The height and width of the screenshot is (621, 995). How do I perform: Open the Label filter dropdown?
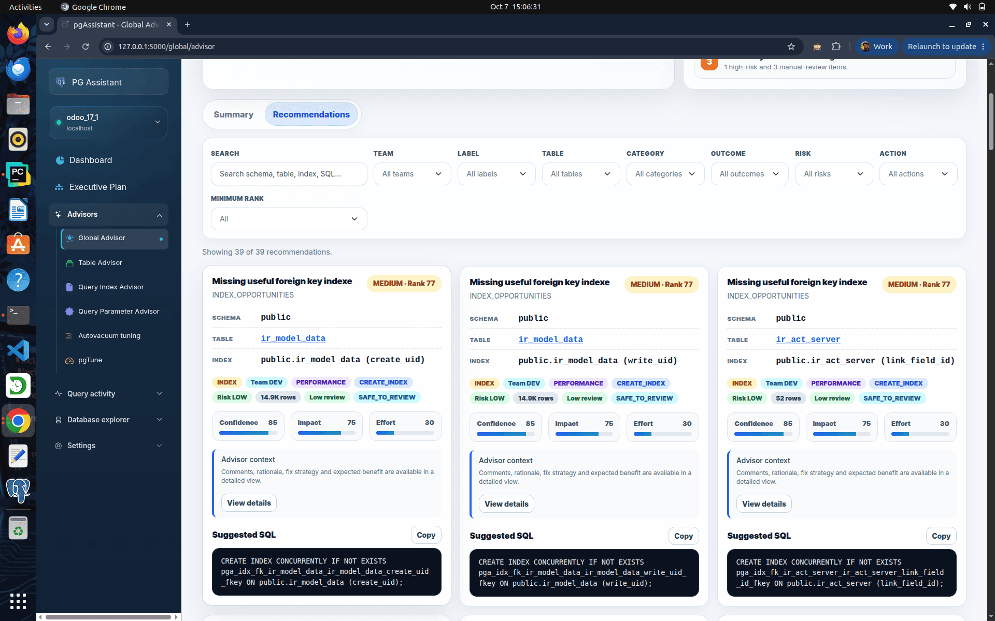[x=496, y=174]
